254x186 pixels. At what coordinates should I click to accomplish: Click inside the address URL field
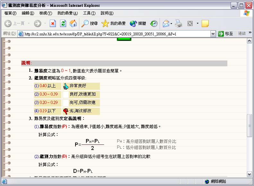[116, 34]
